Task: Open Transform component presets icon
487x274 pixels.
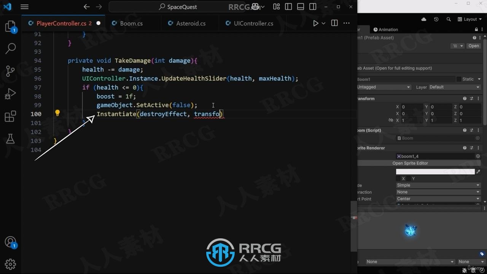Action: point(472,99)
